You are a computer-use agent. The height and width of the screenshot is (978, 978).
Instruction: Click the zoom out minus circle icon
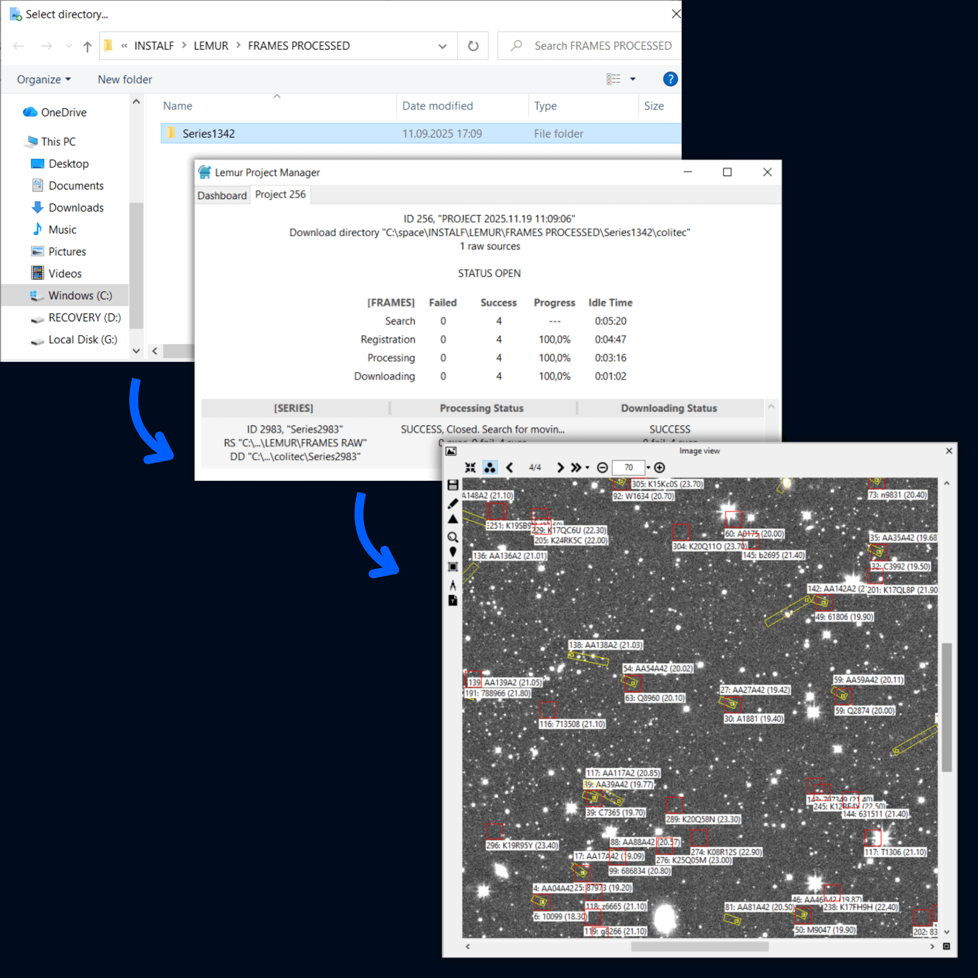coord(602,467)
